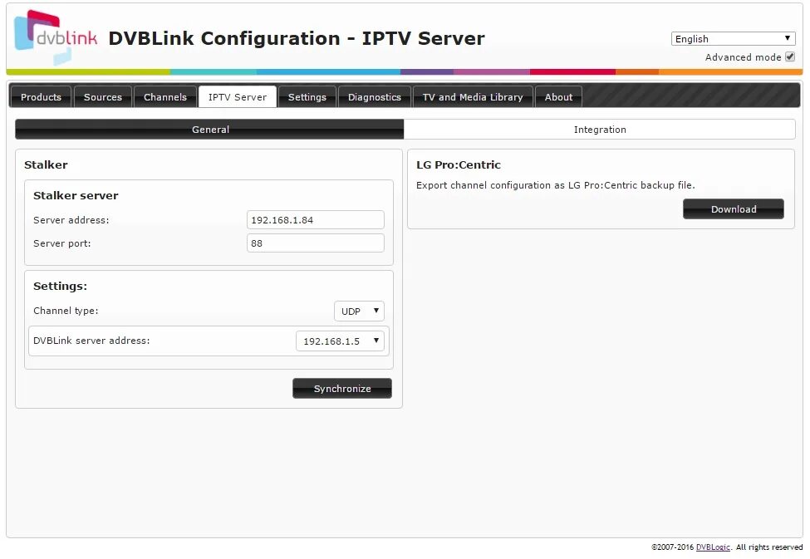Click the Download button
This screenshot has width=810, height=559.
[x=733, y=209]
